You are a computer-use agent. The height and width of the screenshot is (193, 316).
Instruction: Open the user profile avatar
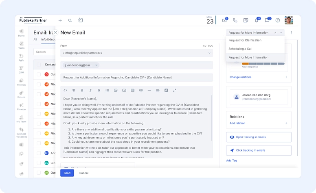coord(289,20)
